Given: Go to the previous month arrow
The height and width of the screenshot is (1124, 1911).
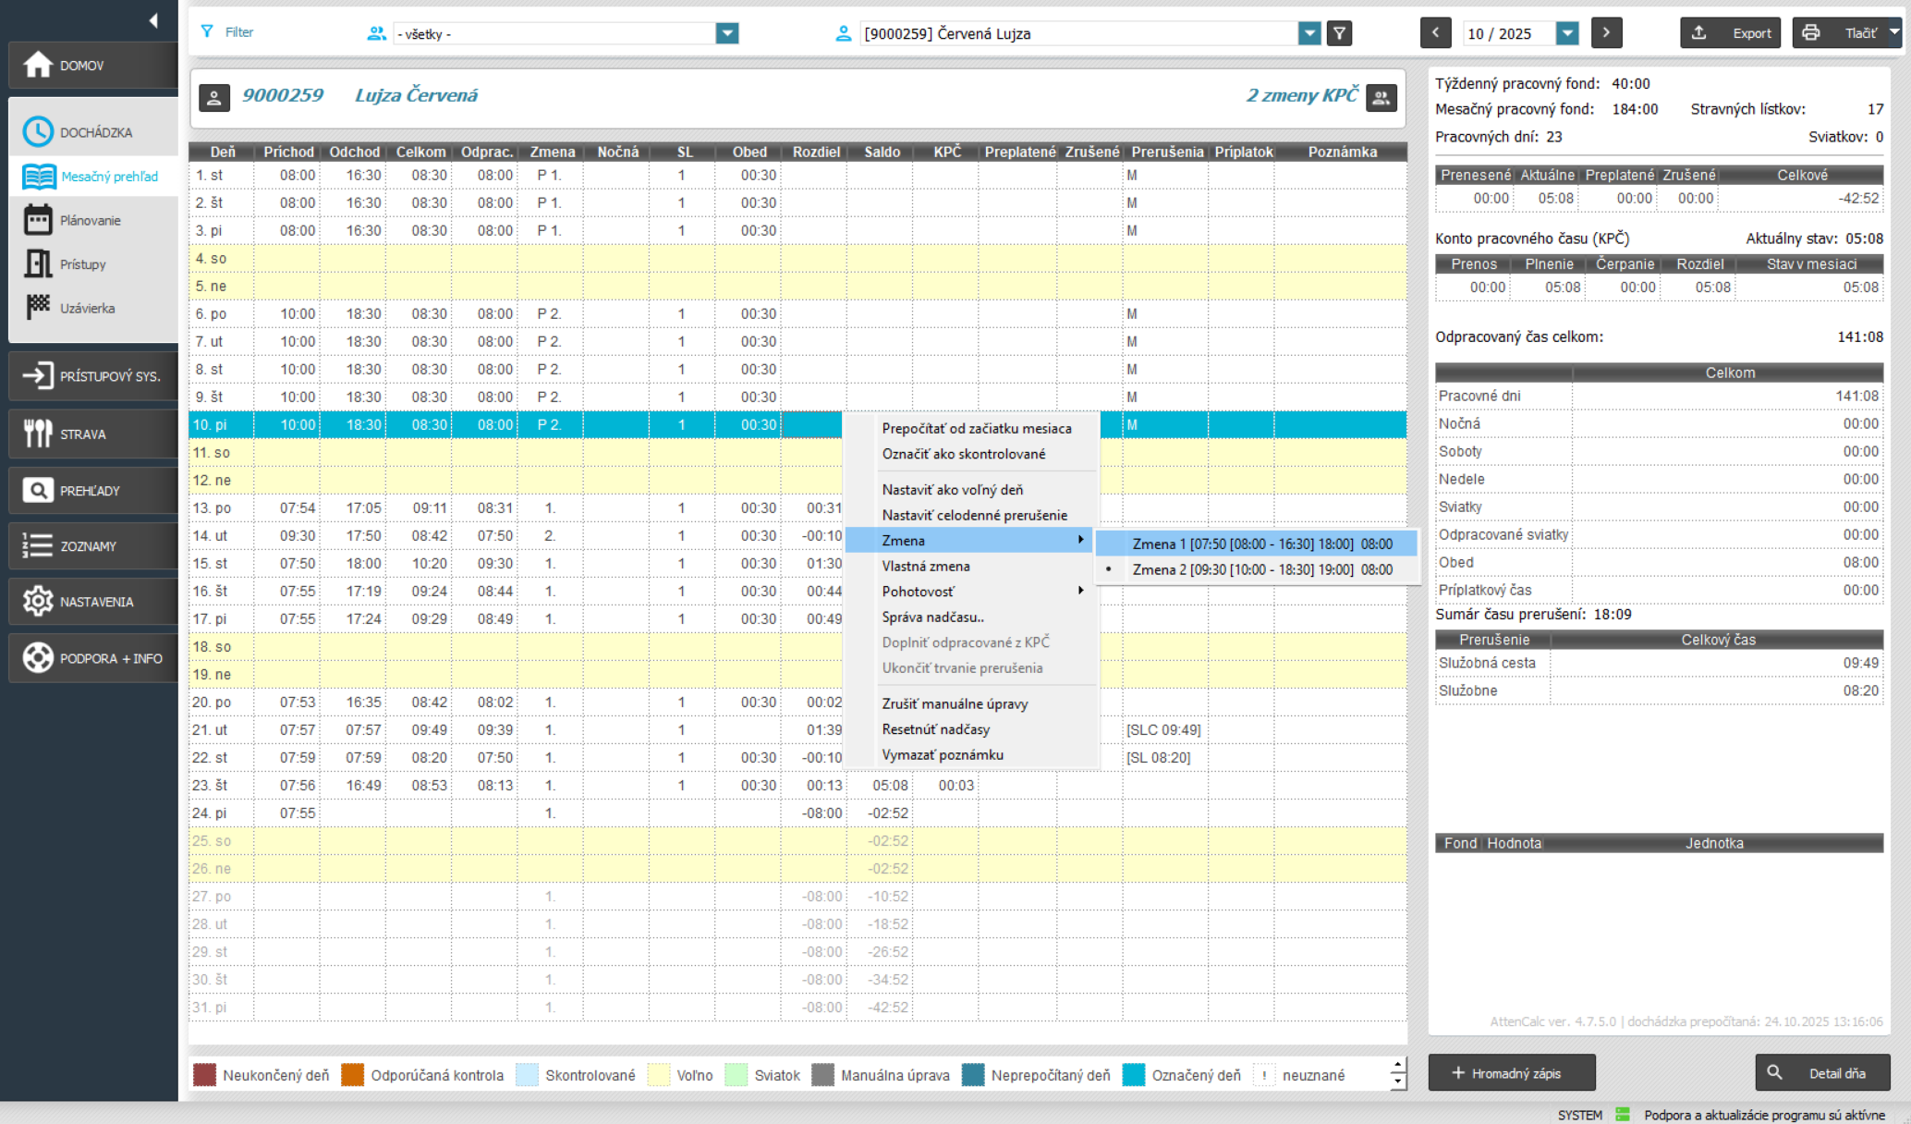Looking at the screenshot, I should [x=1435, y=33].
